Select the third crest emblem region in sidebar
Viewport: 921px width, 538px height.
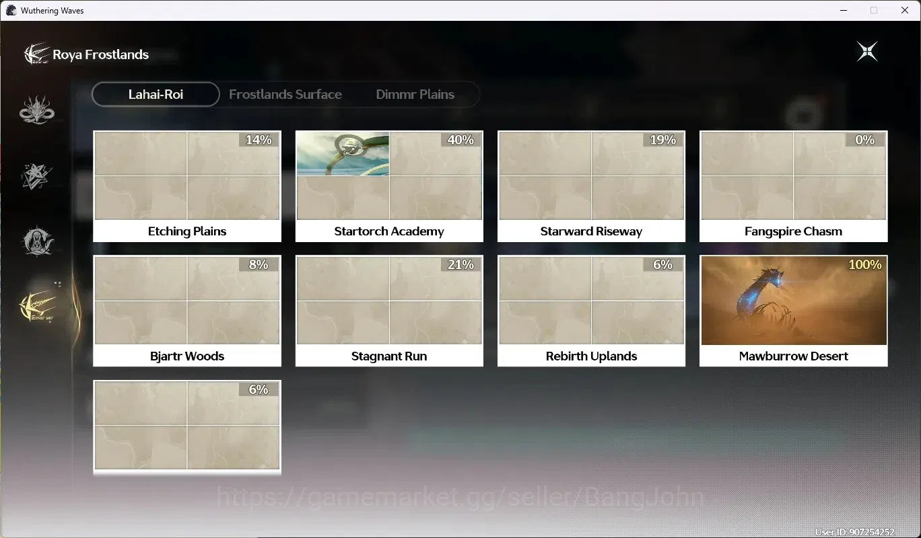(x=36, y=241)
